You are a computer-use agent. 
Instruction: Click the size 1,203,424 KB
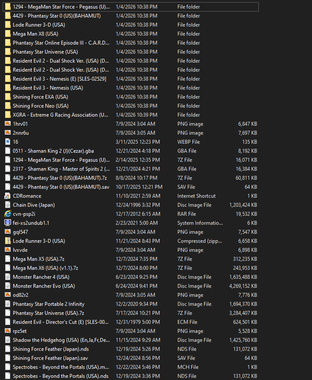[x=243, y=205]
